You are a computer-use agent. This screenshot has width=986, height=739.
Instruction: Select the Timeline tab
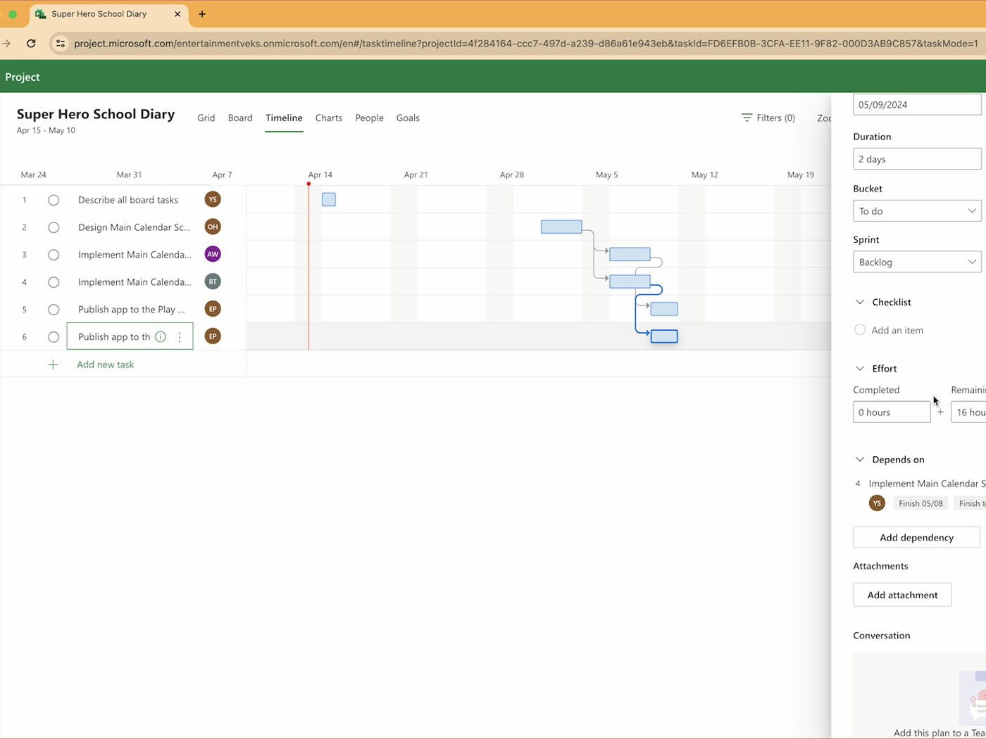[x=284, y=118]
